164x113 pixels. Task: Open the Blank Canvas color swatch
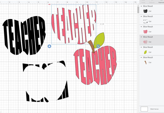click(x=144, y=109)
